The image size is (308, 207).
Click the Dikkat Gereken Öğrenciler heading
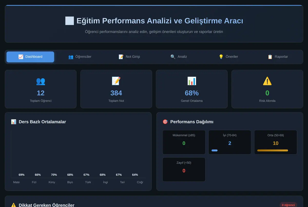pos(46,205)
